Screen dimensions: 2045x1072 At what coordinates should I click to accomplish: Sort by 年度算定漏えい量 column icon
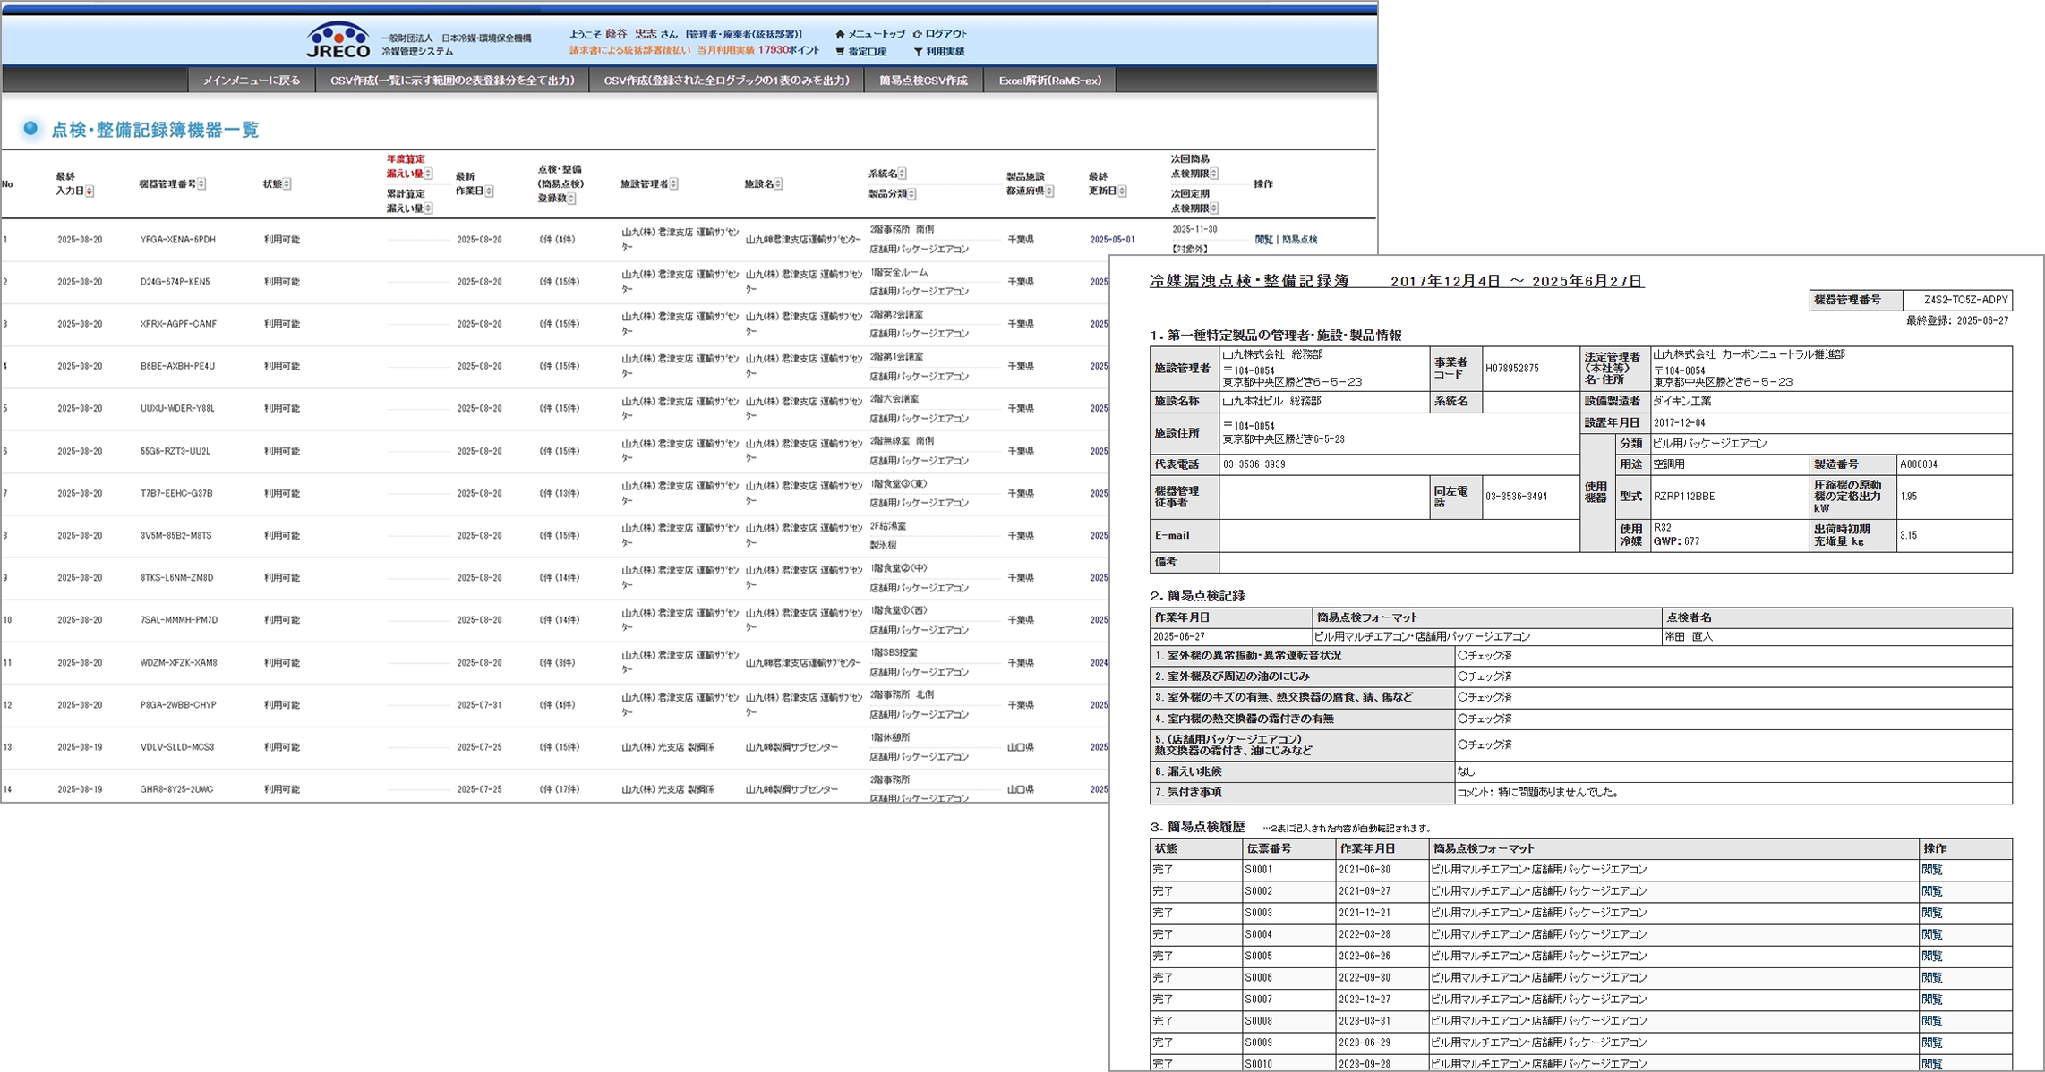click(x=429, y=174)
